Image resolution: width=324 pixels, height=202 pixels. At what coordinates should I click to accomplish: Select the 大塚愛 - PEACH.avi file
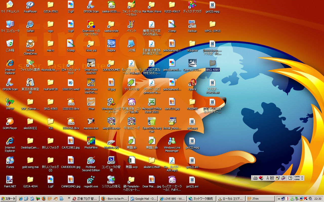click(212, 86)
